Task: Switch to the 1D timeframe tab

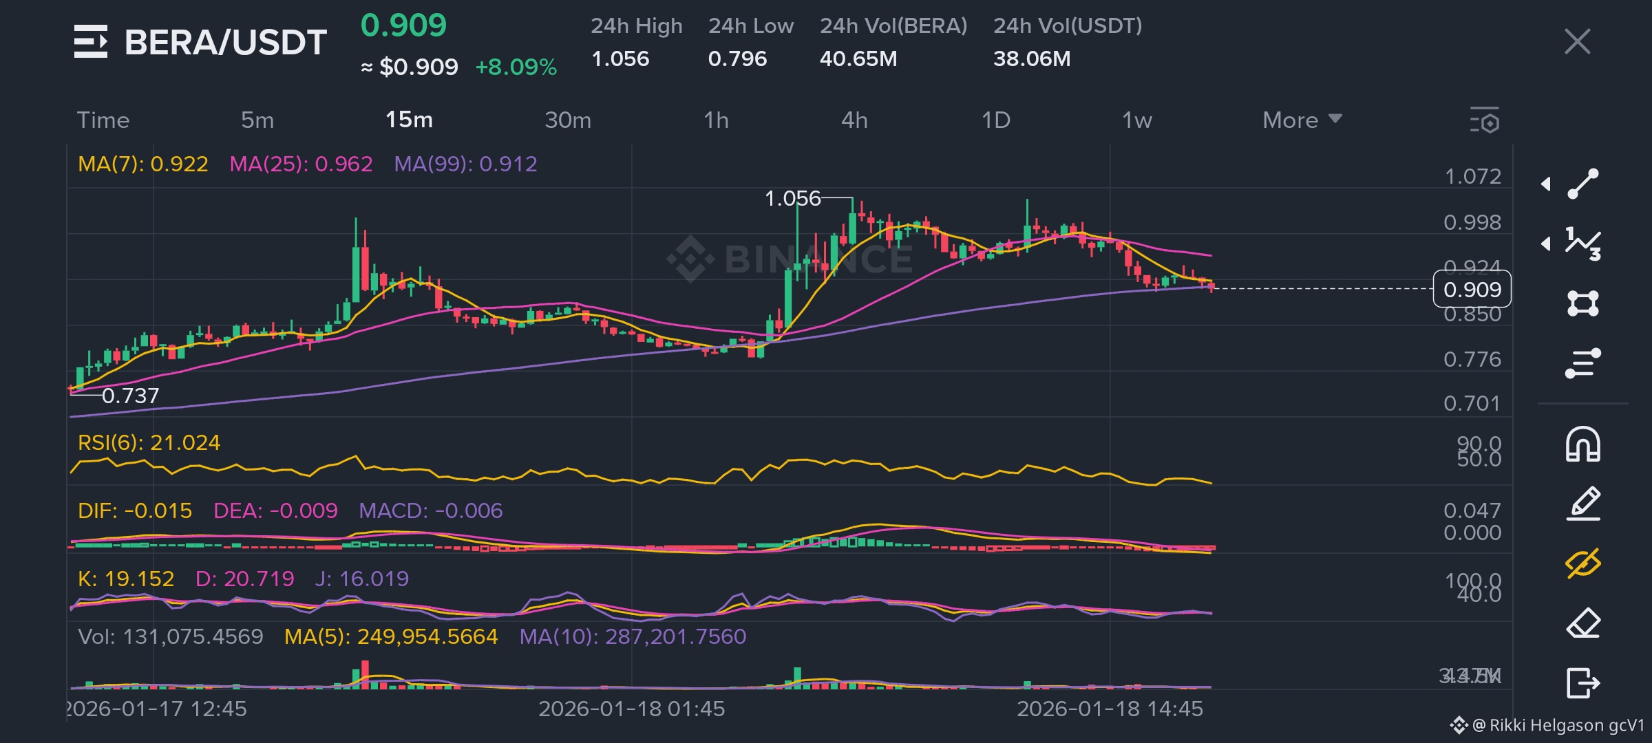Action: click(995, 120)
